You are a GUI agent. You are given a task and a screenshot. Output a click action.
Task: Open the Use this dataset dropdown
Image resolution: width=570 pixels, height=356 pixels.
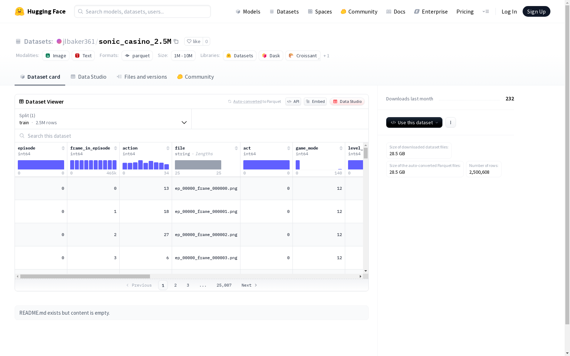pos(414,122)
